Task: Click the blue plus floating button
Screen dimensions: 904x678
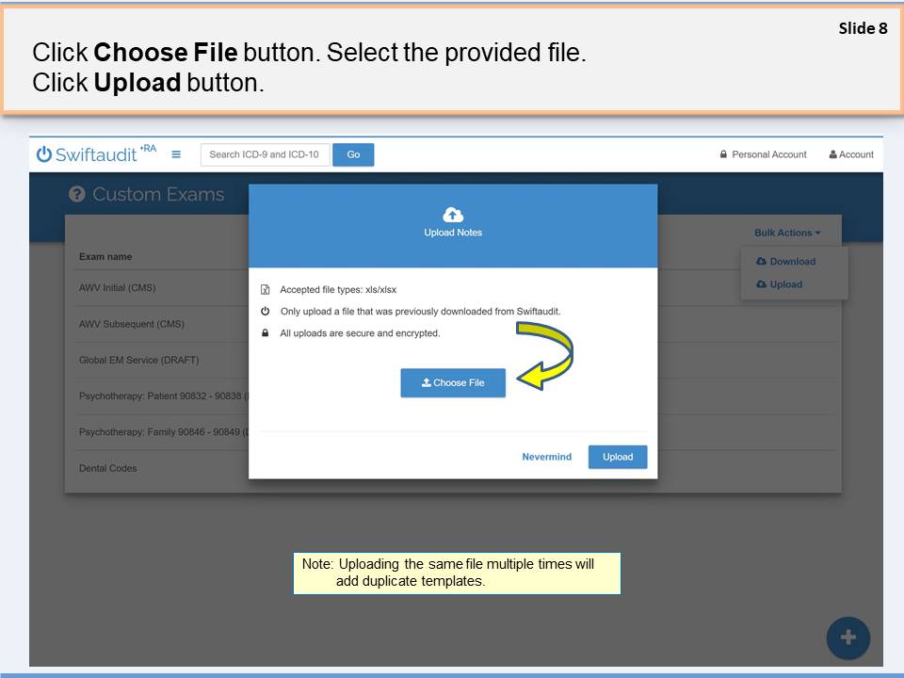Action: 847,638
